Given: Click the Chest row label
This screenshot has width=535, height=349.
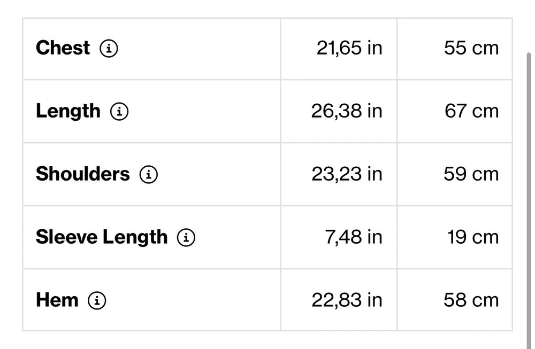Looking at the screenshot, I should [63, 48].
